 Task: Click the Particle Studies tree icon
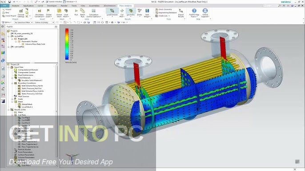click(16, 149)
